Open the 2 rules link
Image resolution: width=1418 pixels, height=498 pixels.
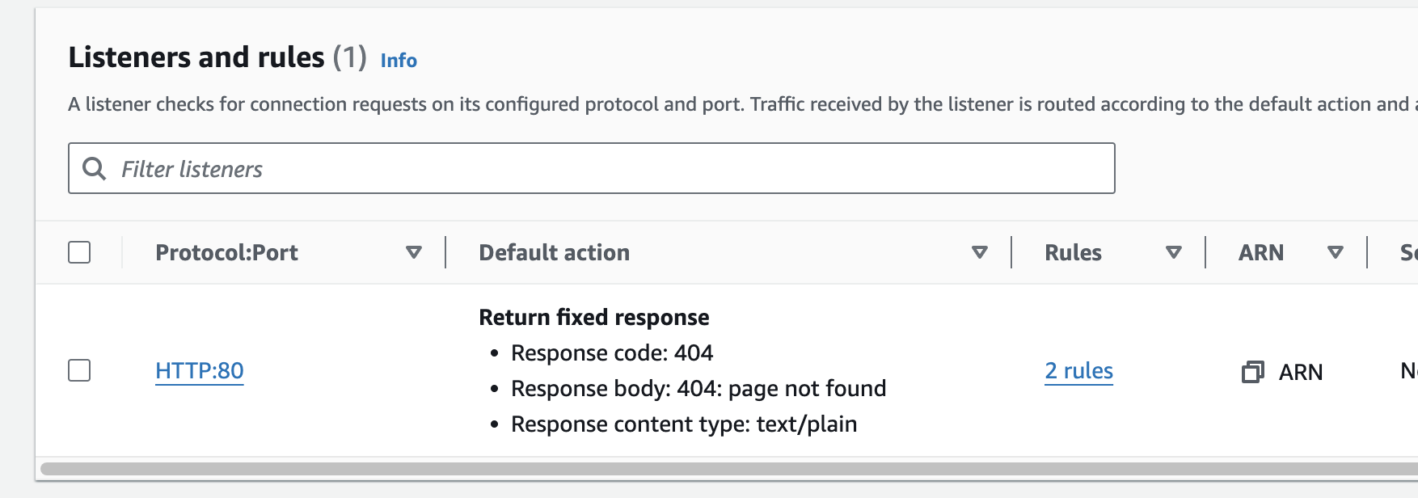point(1078,370)
